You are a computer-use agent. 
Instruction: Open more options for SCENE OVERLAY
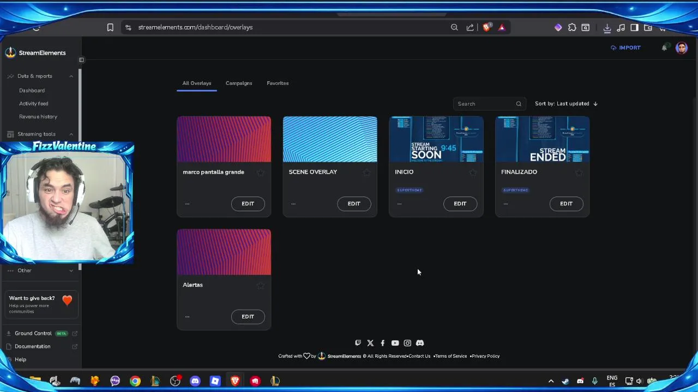pos(293,204)
